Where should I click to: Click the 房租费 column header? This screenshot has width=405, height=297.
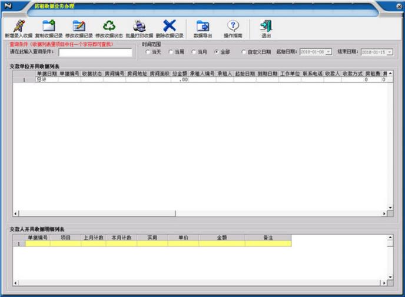coord(373,74)
